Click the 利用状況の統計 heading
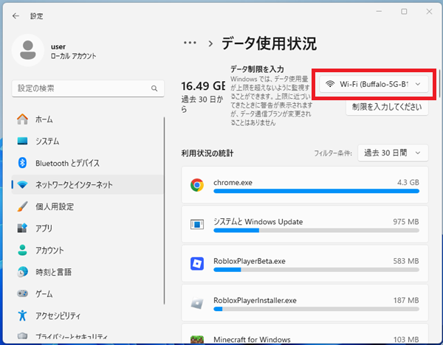 pyautogui.click(x=207, y=153)
